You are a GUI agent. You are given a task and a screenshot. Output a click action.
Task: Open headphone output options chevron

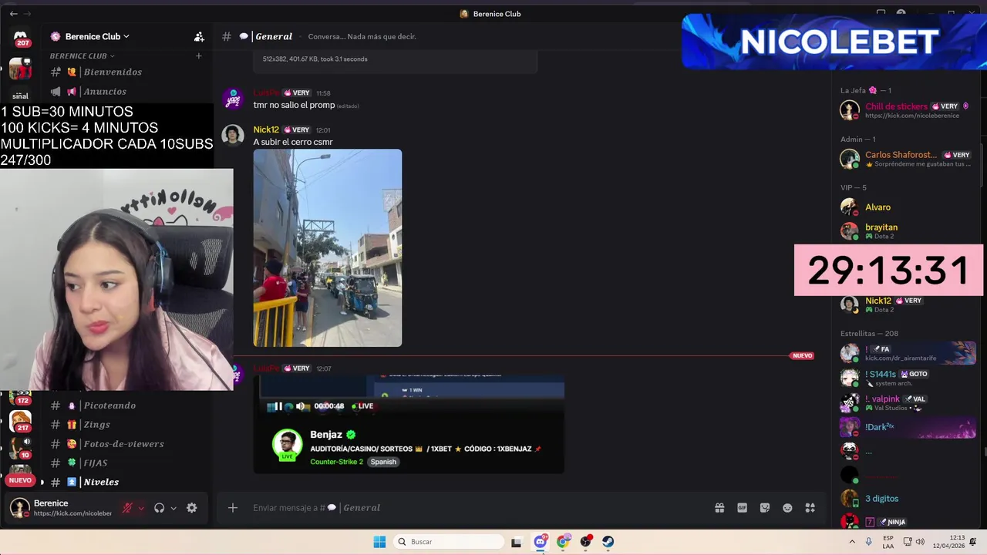pyautogui.click(x=173, y=508)
